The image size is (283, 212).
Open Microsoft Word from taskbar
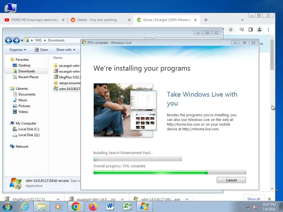pyautogui.click(x=110, y=206)
